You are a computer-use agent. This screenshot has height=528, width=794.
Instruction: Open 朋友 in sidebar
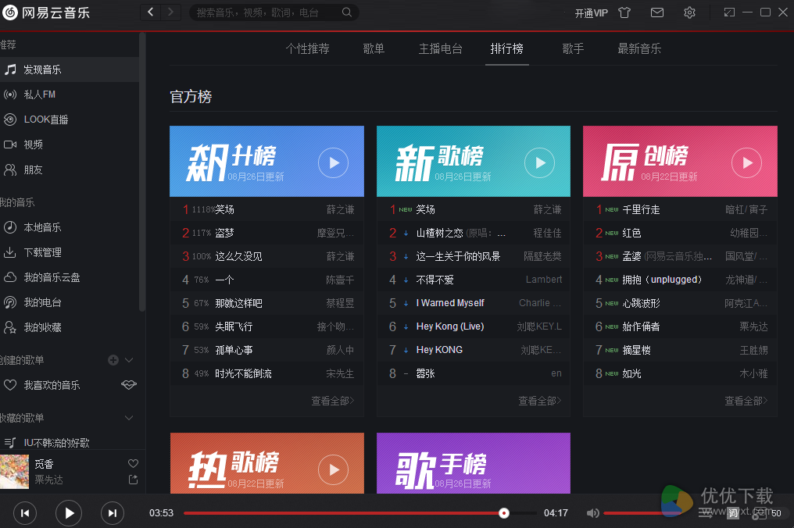tap(70, 169)
